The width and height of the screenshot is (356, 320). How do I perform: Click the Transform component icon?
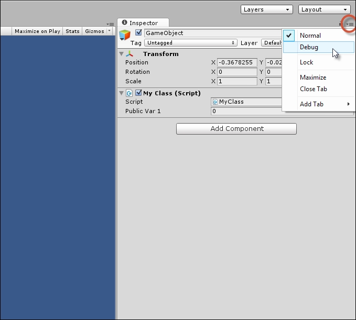pos(130,54)
